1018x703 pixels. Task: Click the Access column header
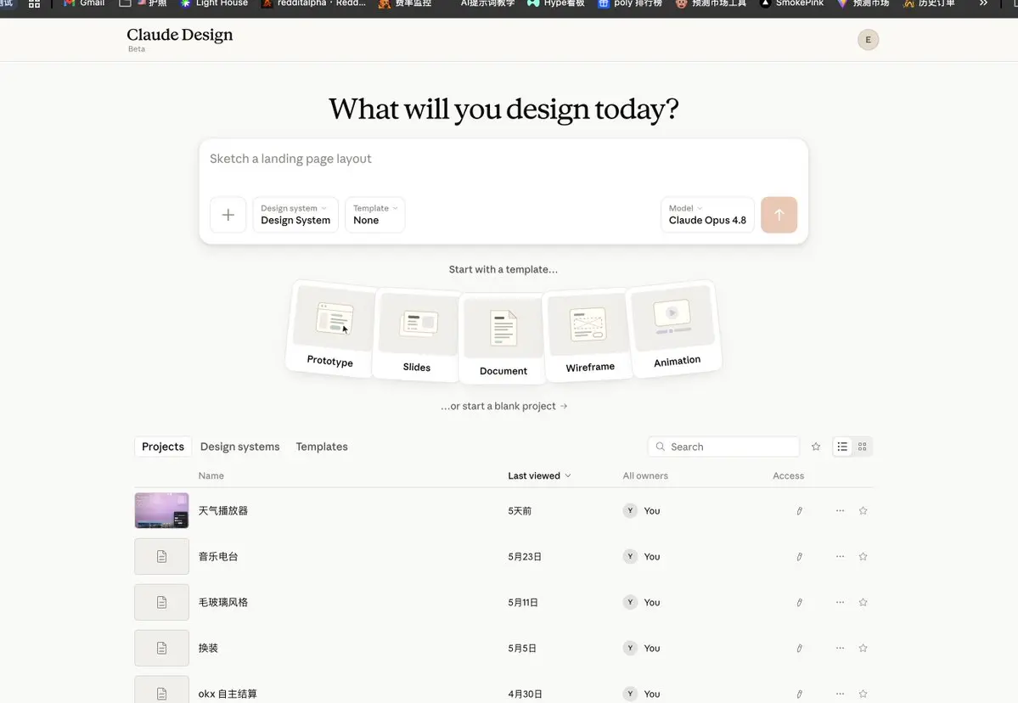pyautogui.click(x=788, y=475)
